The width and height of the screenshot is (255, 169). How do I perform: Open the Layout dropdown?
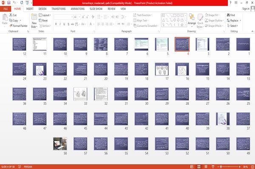click(45, 15)
